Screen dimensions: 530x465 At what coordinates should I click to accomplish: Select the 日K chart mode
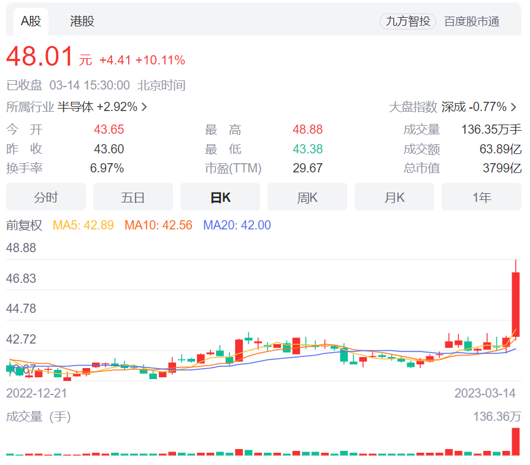(x=220, y=196)
